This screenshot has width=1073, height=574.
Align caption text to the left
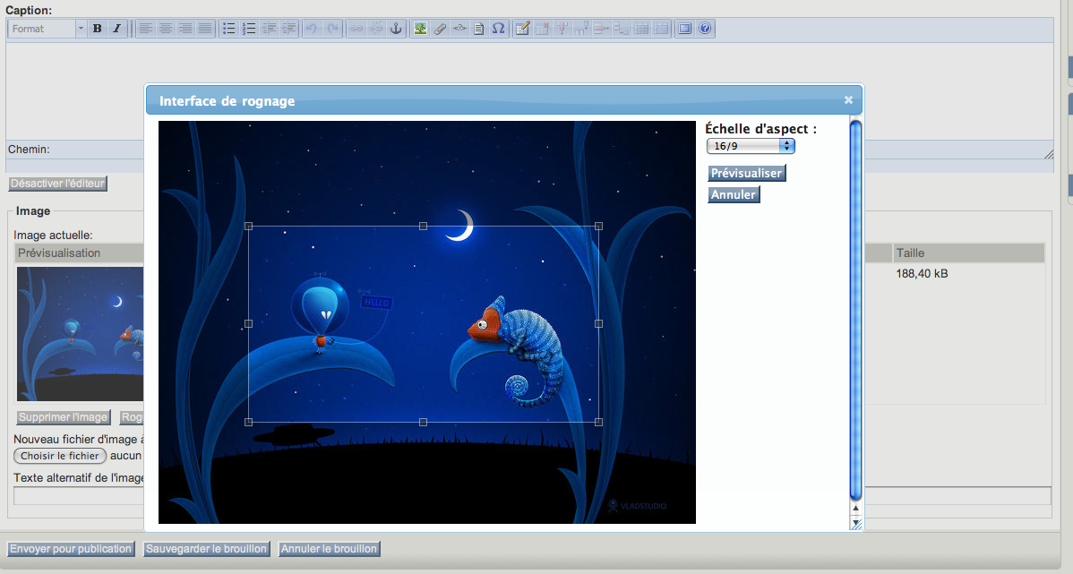click(145, 29)
